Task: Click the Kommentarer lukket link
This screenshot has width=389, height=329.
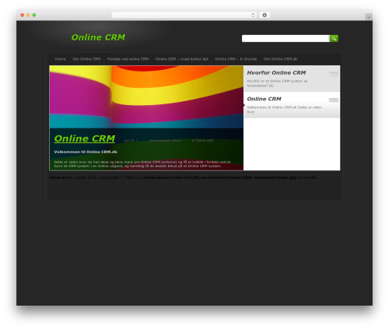Action: [165, 141]
